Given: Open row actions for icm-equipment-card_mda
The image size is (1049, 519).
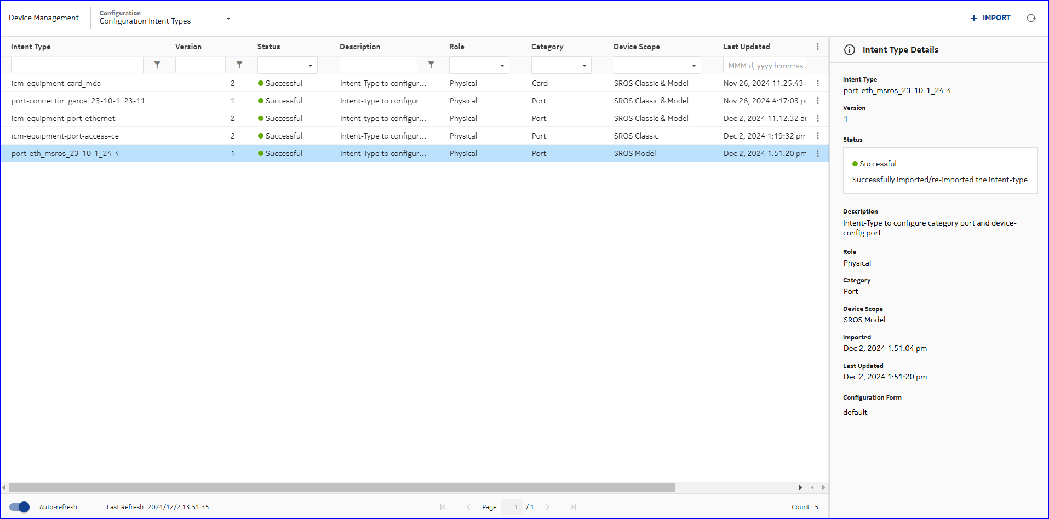Looking at the screenshot, I should [x=818, y=83].
